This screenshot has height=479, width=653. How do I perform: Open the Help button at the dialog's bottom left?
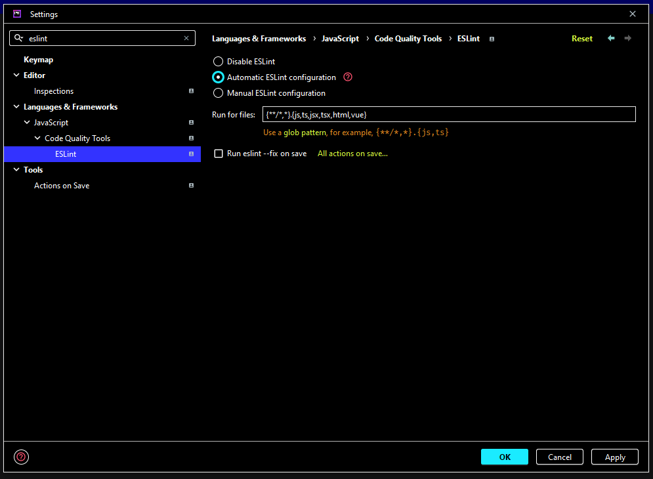[21, 457]
